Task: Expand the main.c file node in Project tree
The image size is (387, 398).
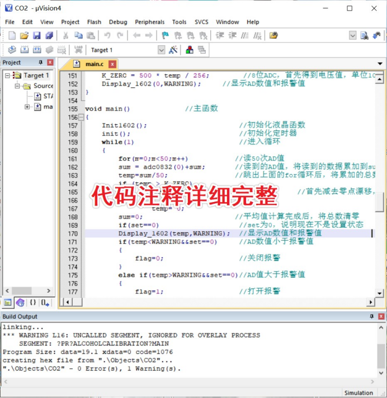Action: pyautogui.click(x=27, y=106)
